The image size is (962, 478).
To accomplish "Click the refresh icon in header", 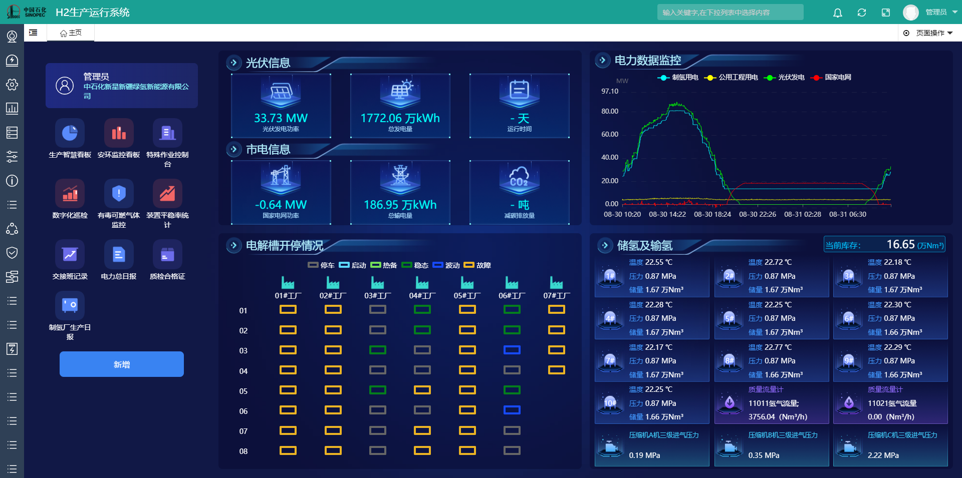I will coord(861,13).
